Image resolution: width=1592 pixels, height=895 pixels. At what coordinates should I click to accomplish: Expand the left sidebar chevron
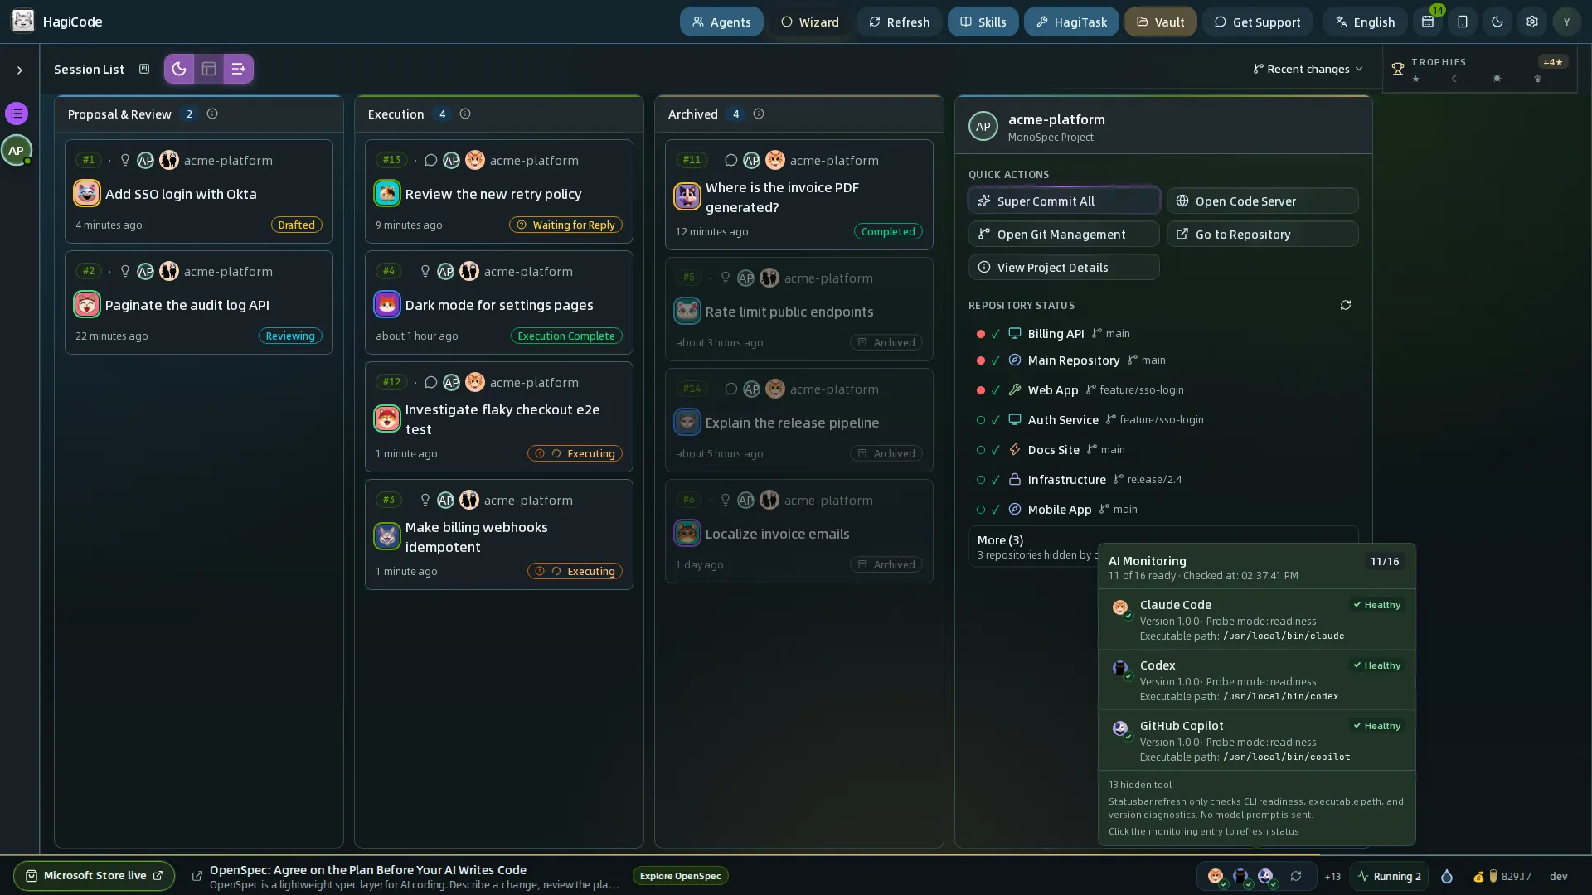[x=20, y=70]
